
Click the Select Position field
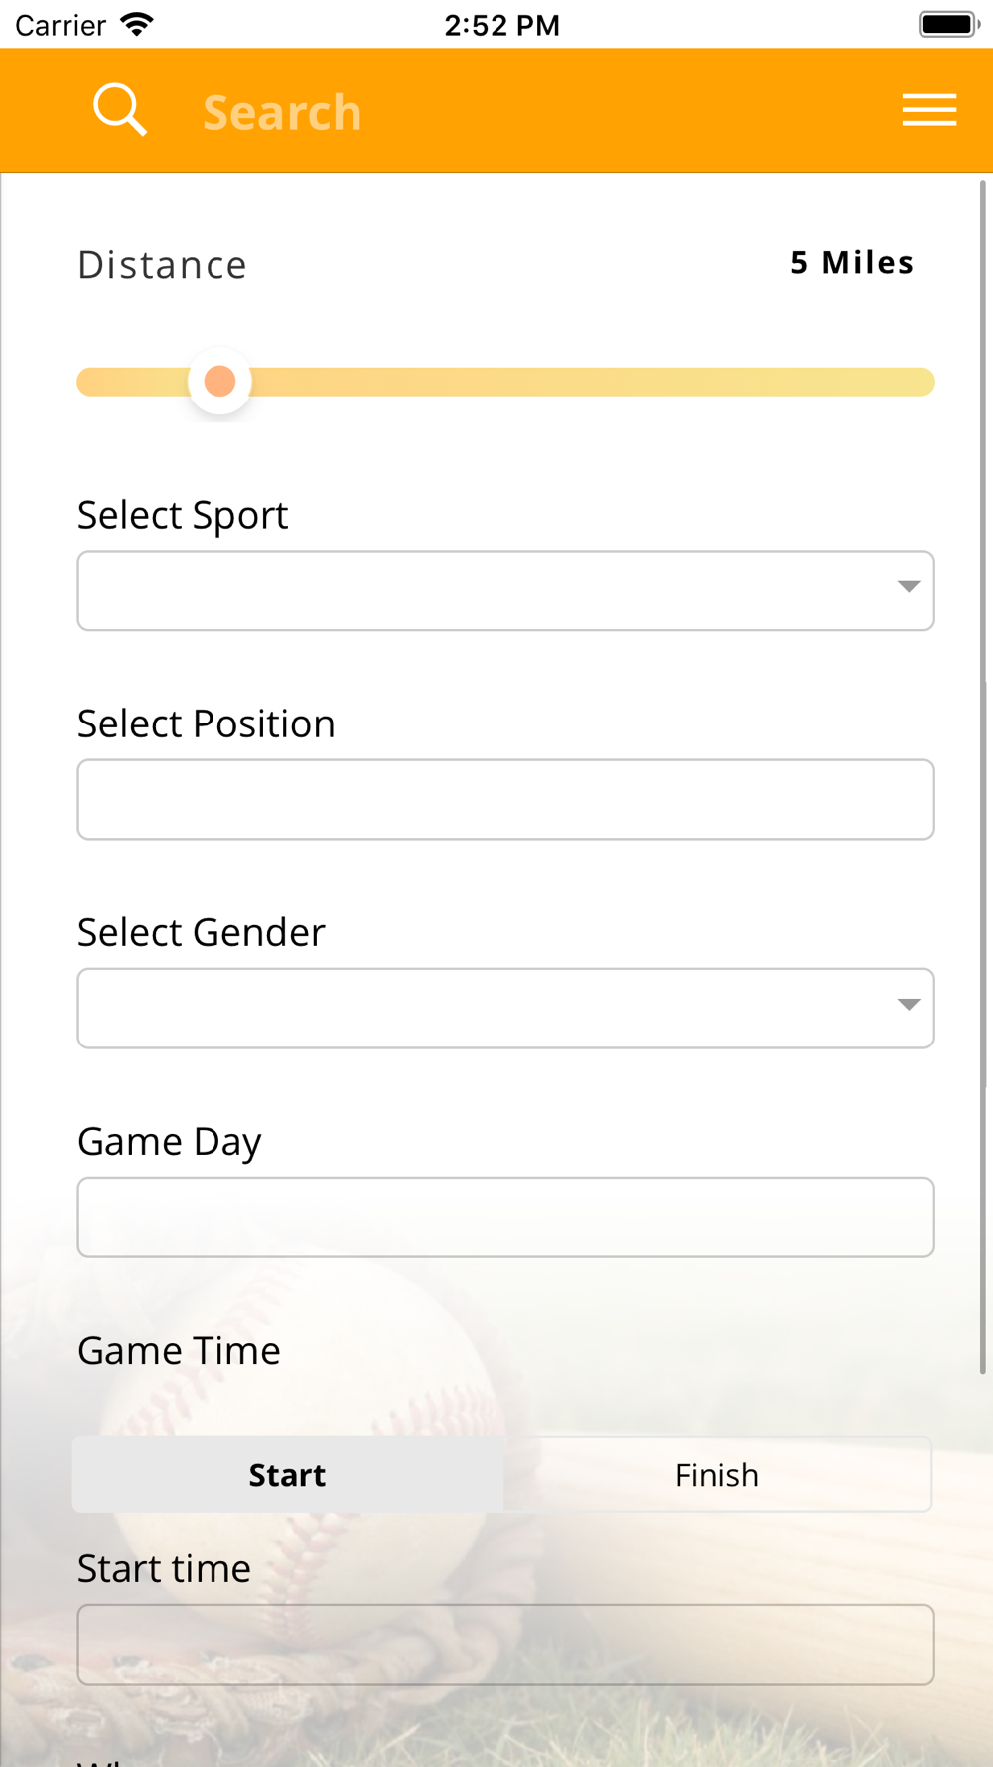[x=506, y=799]
